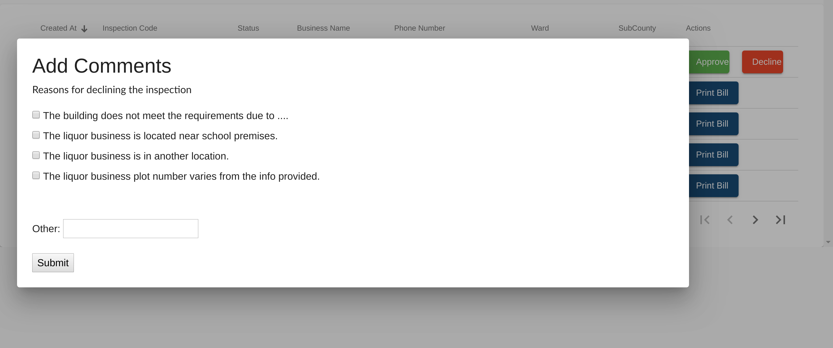The width and height of the screenshot is (833, 348).
Task: Click the Other reason text field
Action: 130,229
